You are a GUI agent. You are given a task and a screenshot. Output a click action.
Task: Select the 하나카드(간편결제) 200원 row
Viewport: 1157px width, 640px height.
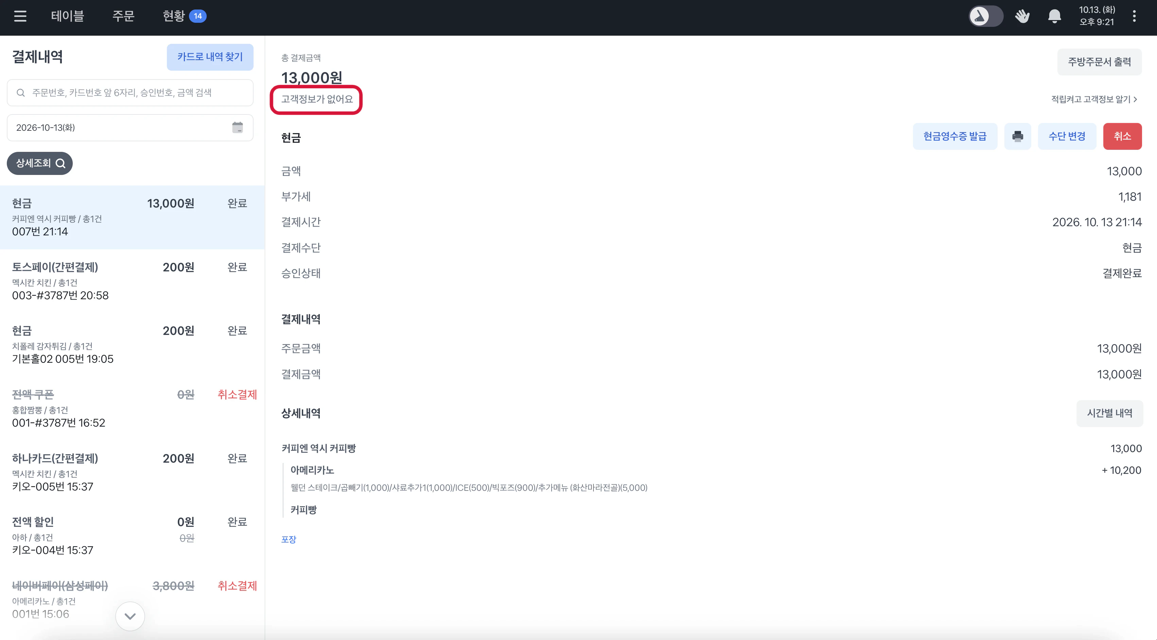point(132,472)
